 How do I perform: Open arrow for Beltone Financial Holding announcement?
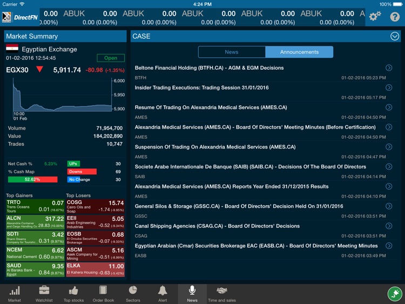coord(389,67)
